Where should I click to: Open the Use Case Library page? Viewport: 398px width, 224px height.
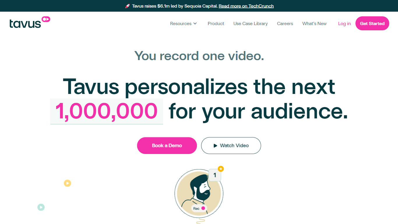pyautogui.click(x=251, y=24)
